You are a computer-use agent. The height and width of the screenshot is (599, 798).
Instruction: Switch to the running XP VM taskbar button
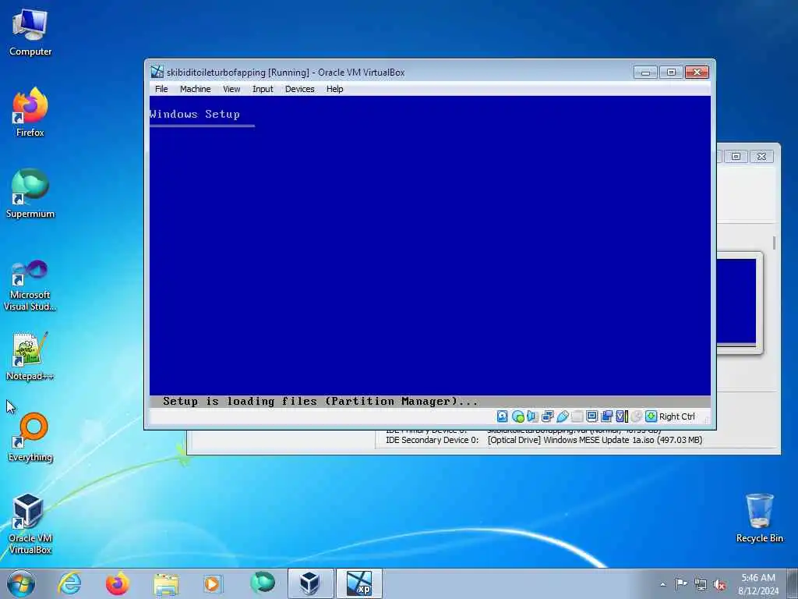coord(358,583)
